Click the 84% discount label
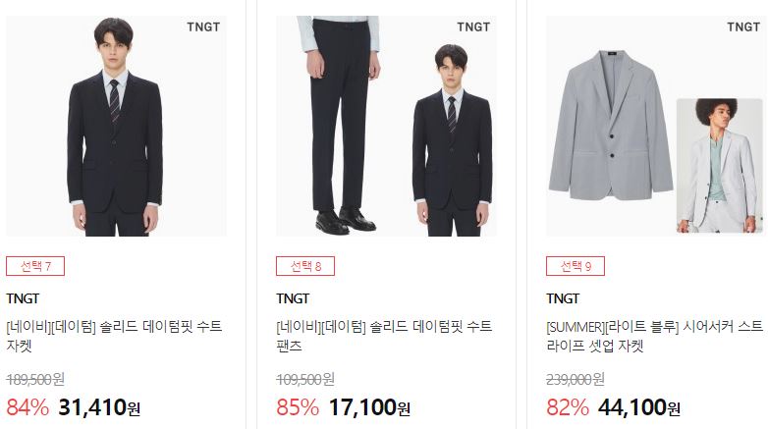This screenshot has width=768, height=429. [27, 407]
